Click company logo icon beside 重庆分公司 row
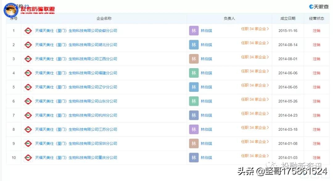Image resolution: width=333 pixels, height=181 pixels. click(28, 158)
